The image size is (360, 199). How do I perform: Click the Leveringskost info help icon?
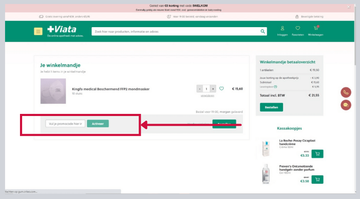point(275,86)
